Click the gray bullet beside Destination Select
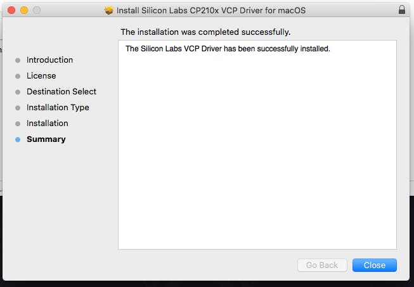Screen dimensions: 414x287 point(18,92)
